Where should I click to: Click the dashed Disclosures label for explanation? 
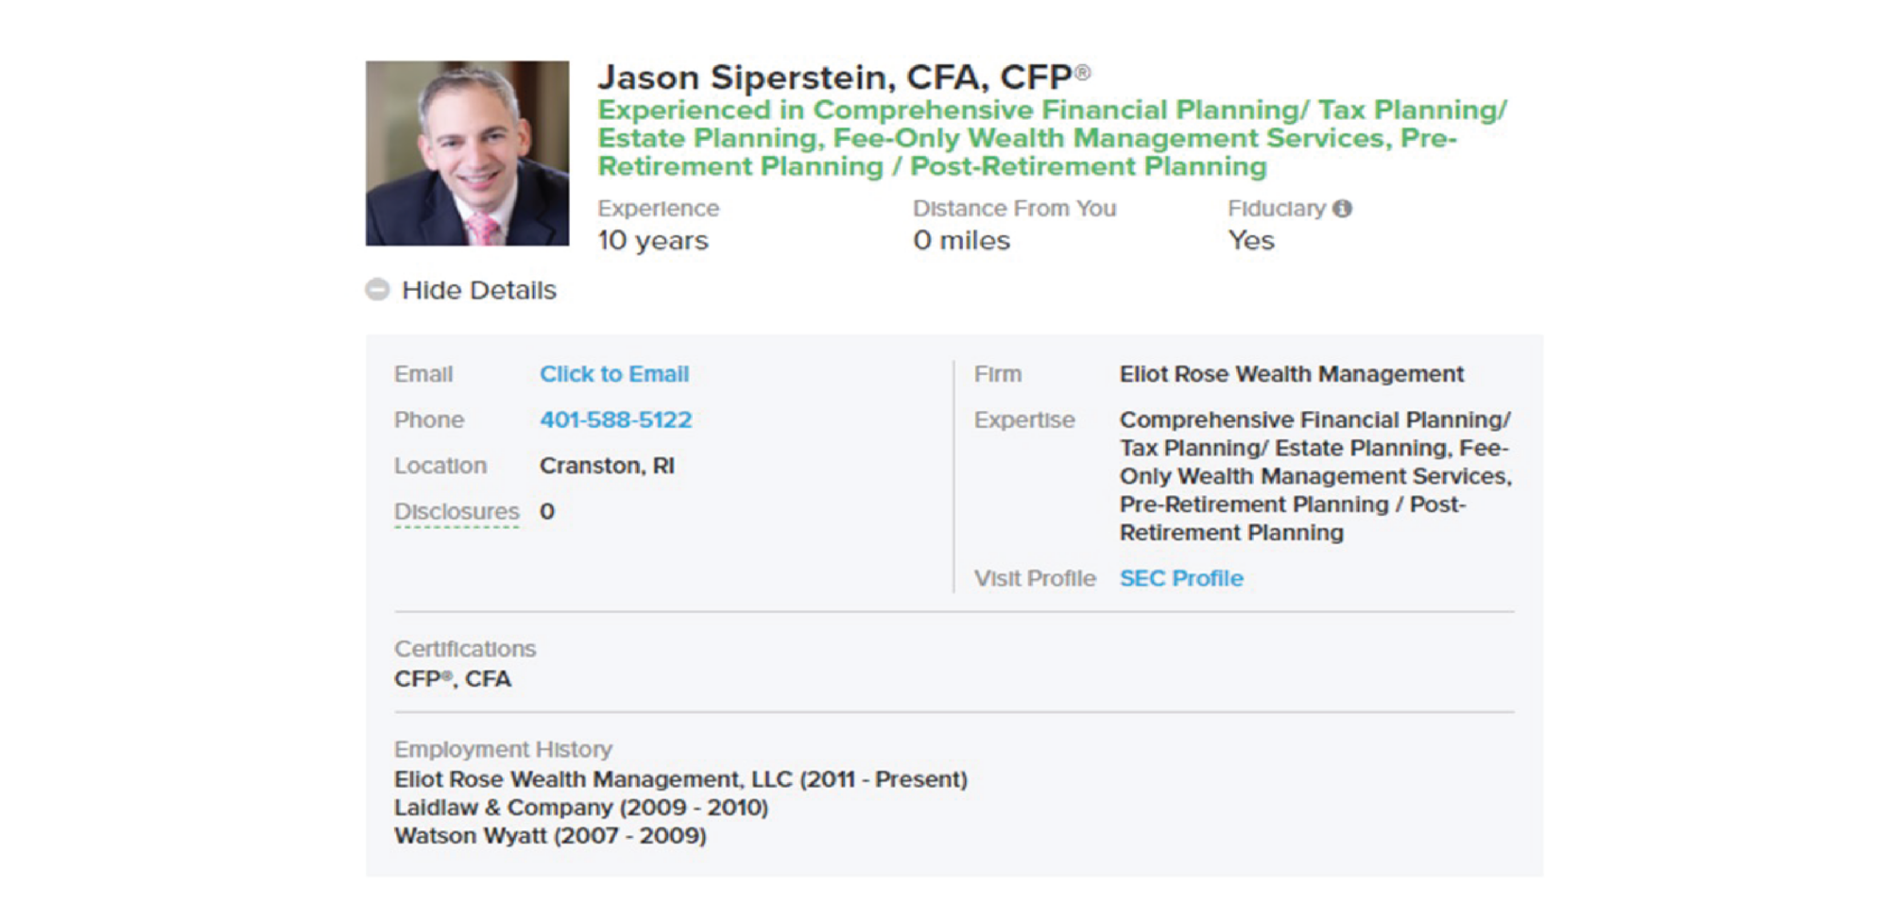(456, 511)
